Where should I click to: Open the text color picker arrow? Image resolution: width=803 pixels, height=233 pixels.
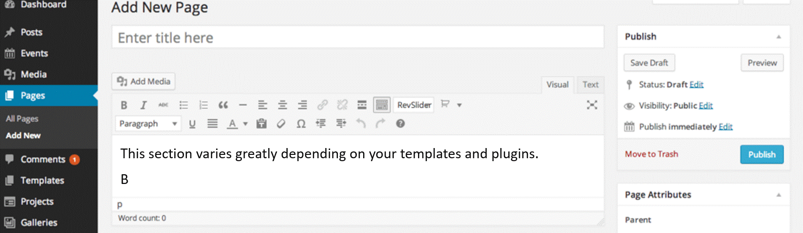pyautogui.click(x=245, y=124)
